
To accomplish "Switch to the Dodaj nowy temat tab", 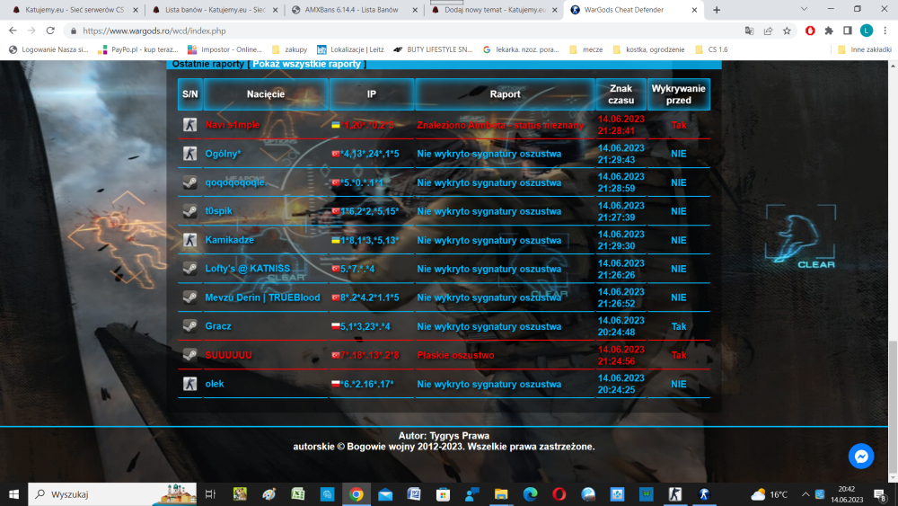I will point(494,10).
